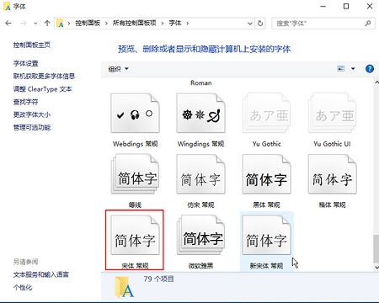
Task: Select the 楷体 常规 font icon
Action: [332, 174]
